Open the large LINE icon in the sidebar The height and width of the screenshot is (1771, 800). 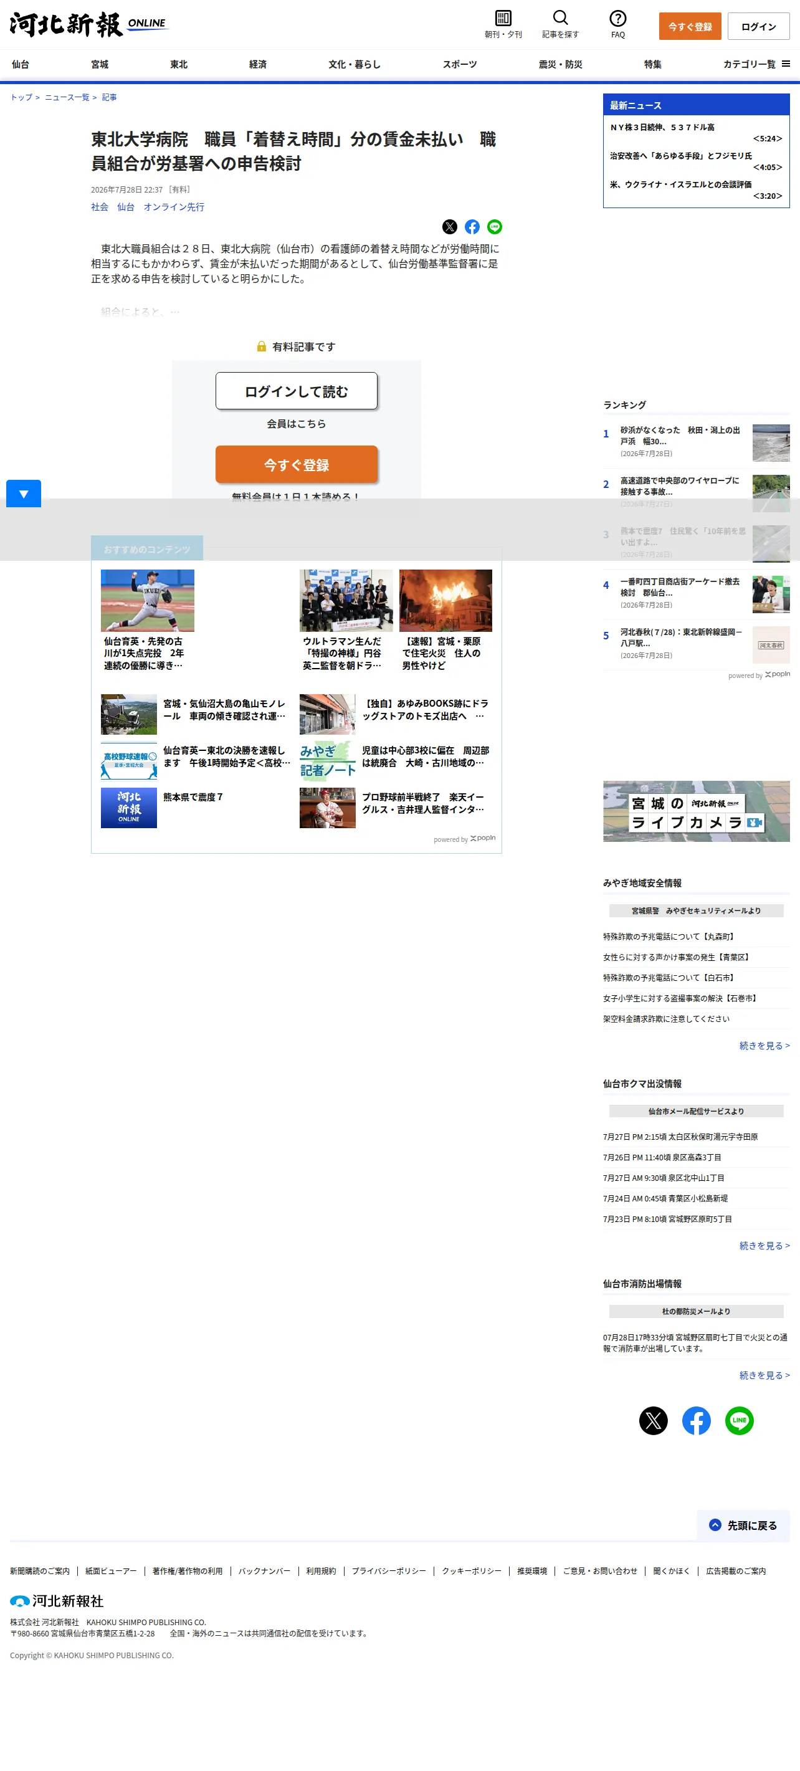point(740,1420)
